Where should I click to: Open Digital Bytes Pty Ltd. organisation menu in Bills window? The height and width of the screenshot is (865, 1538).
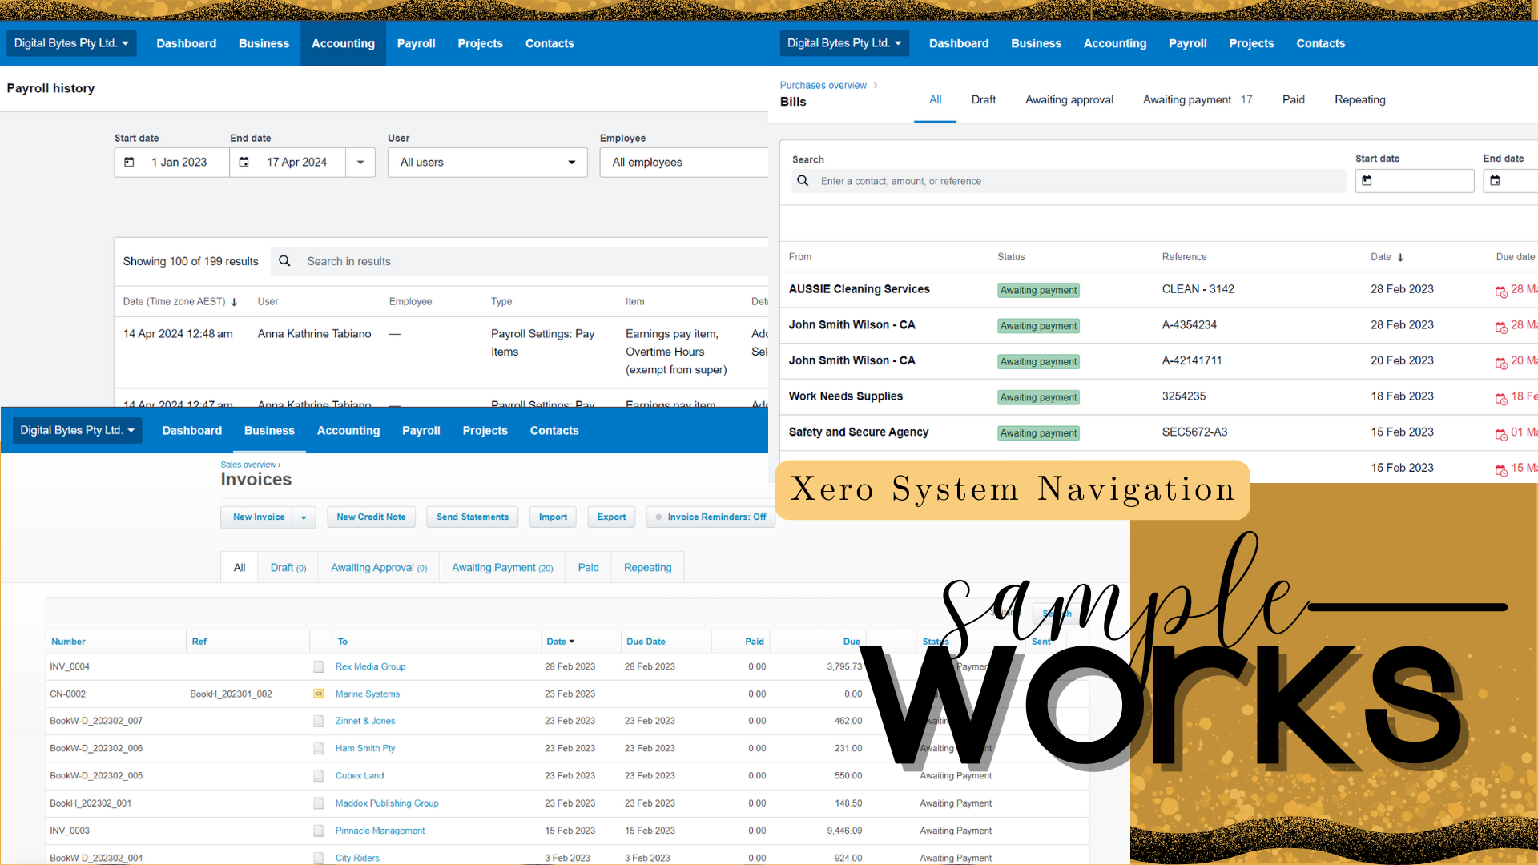pyautogui.click(x=844, y=43)
